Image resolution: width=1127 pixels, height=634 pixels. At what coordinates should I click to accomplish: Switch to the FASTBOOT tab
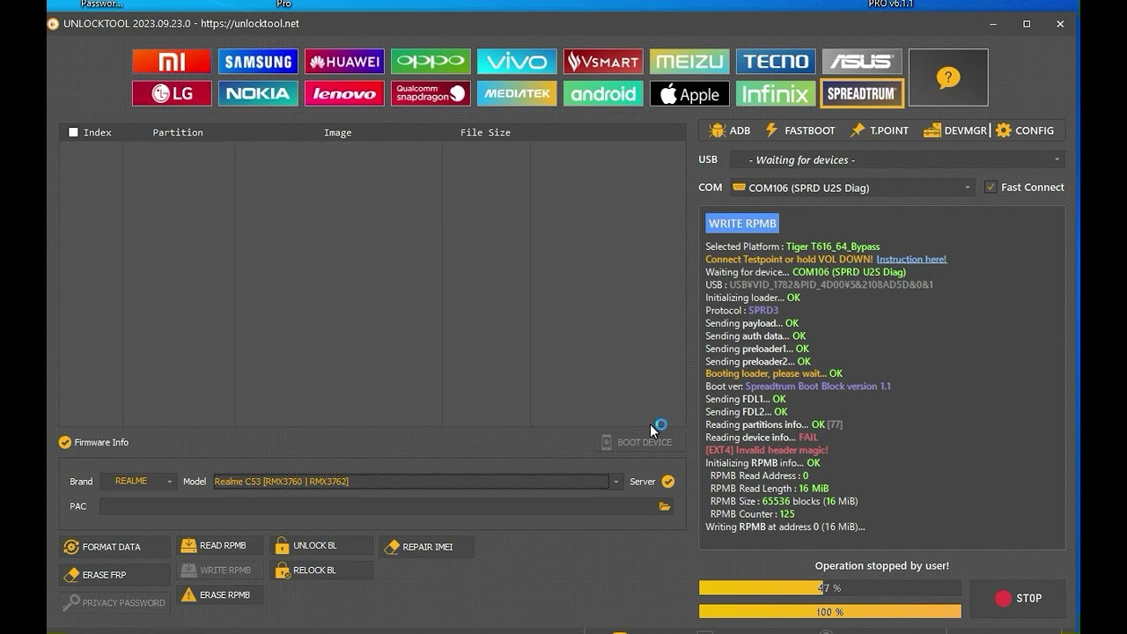coord(800,130)
